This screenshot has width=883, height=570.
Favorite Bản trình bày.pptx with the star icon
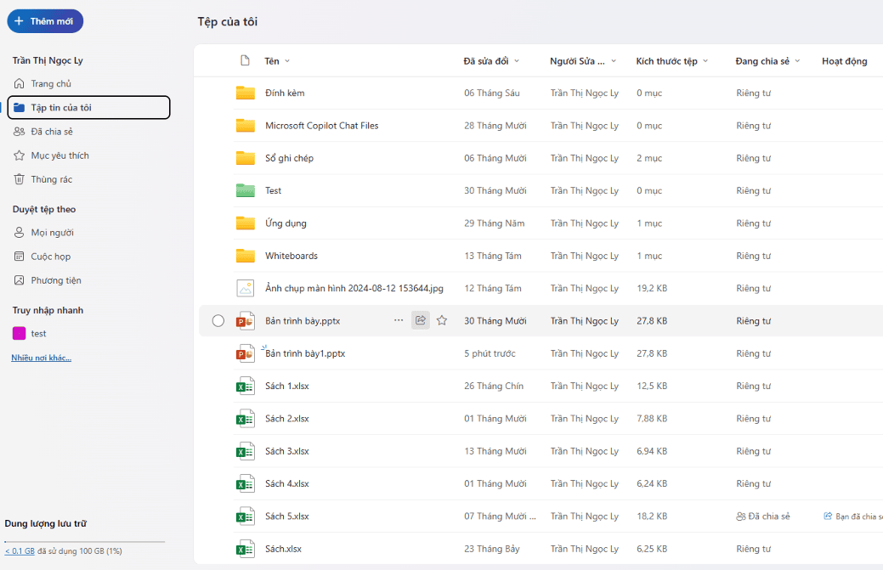(442, 320)
